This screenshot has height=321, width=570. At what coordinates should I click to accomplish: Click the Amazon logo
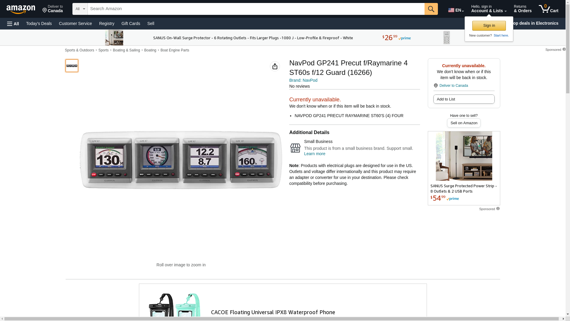(x=21, y=9)
